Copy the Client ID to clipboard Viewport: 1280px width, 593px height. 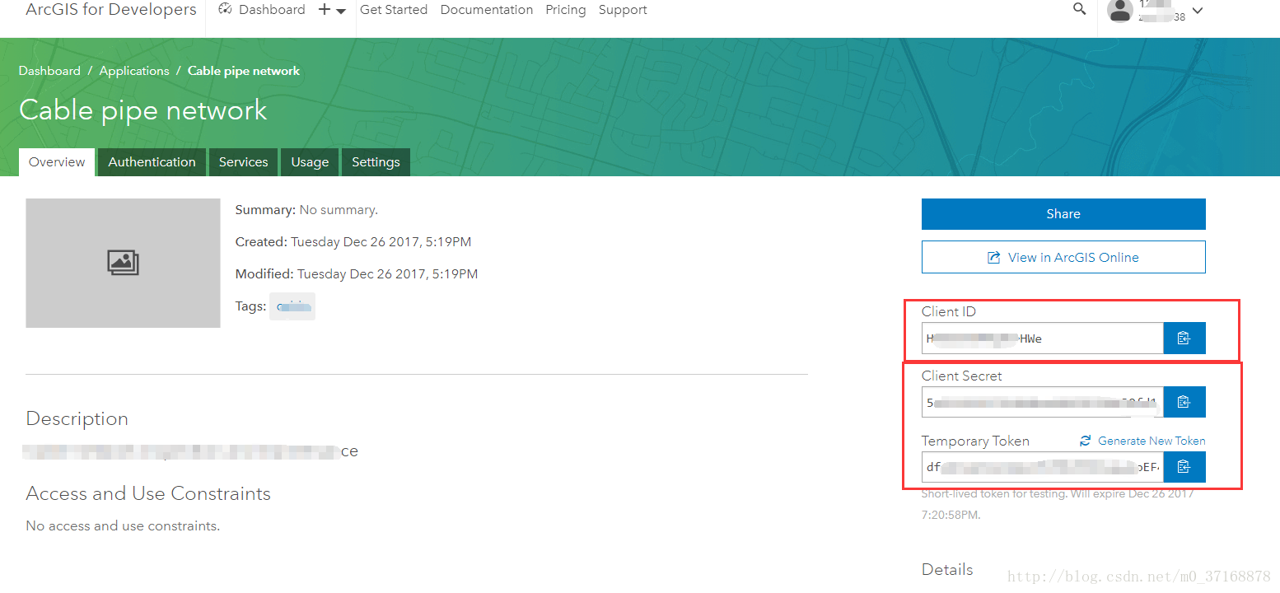[x=1184, y=338]
